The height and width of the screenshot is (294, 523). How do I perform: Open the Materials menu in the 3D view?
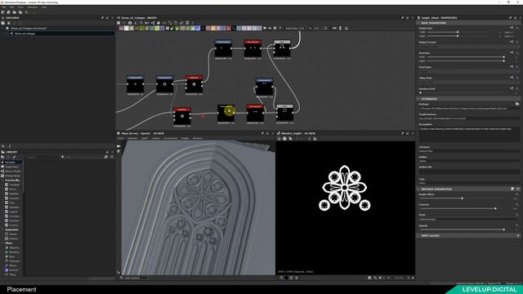click(x=132, y=138)
